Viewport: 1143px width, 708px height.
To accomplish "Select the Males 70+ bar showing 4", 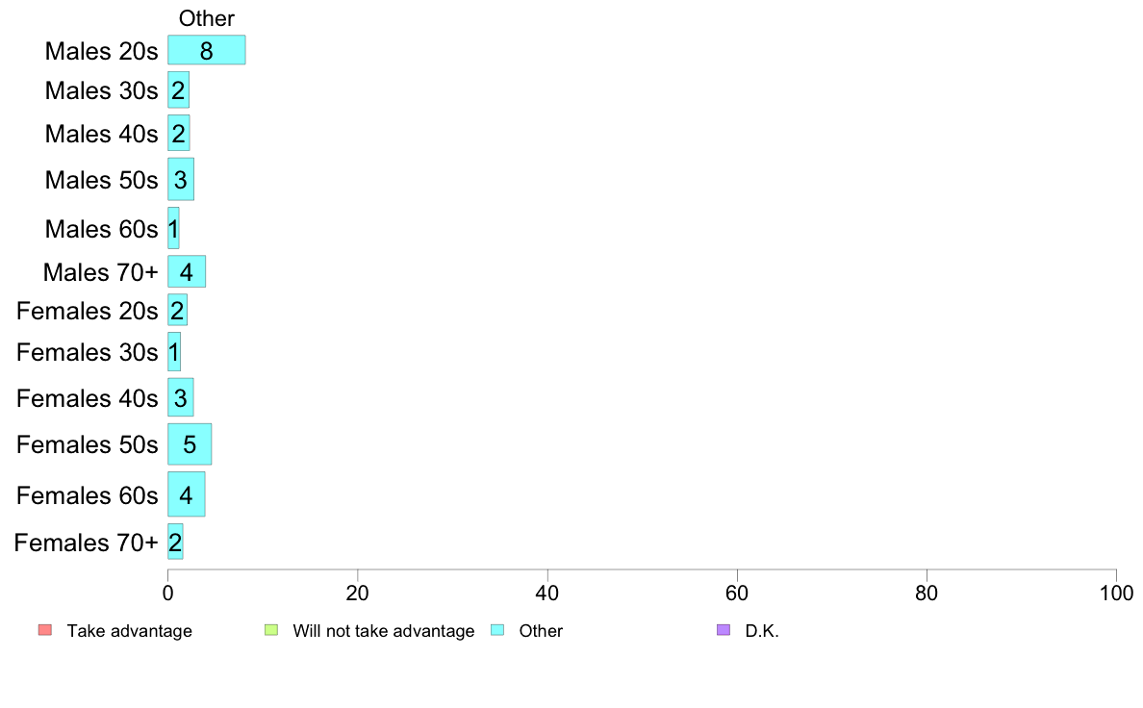I will [187, 272].
